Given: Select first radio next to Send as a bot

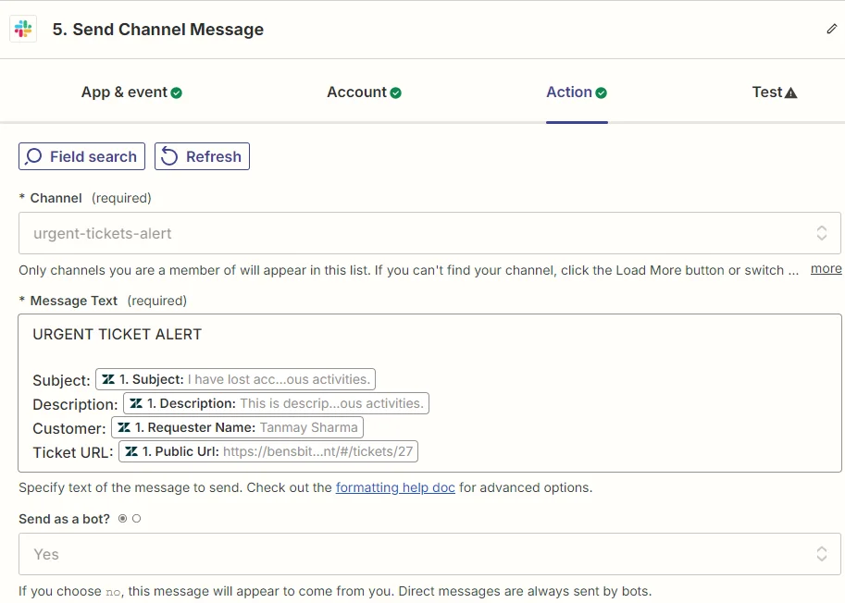Looking at the screenshot, I should click(x=123, y=519).
